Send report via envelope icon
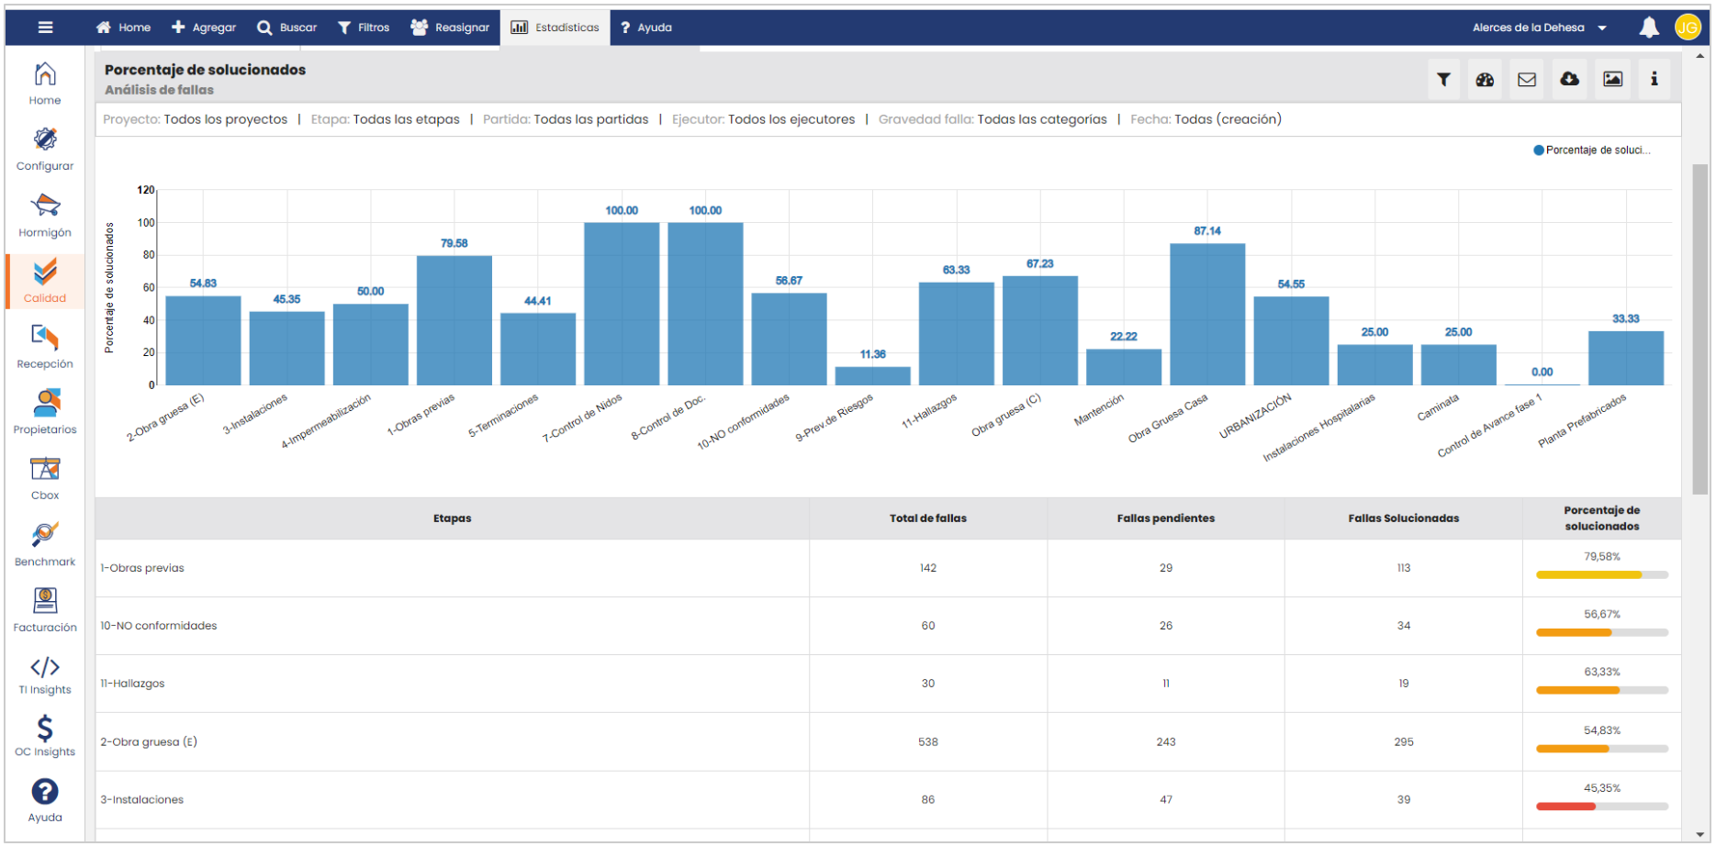The image size is (1716, 846). click(x=1527, y=80)
